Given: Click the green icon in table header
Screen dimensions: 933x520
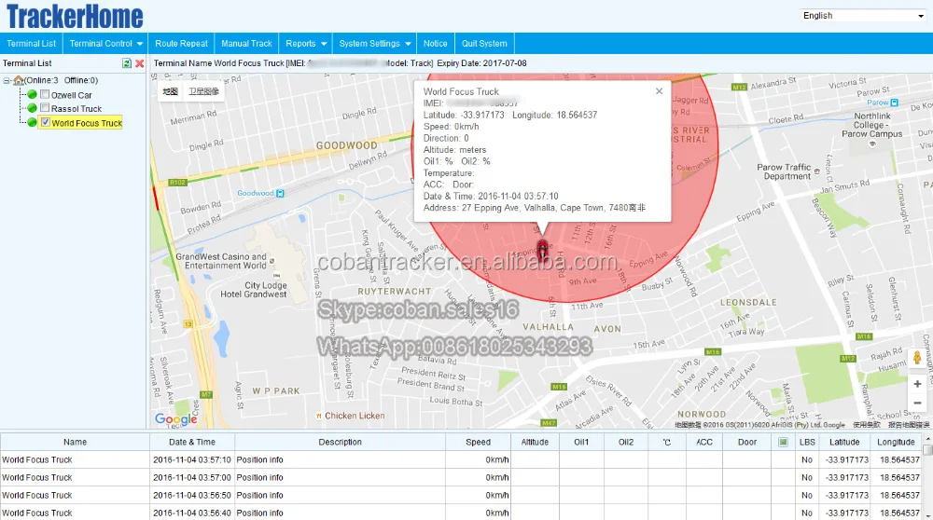Looking at the screenshot, I should click(783, 442).
